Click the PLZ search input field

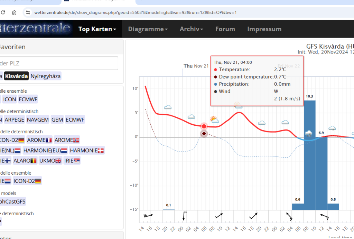click(x=59, y=63)
